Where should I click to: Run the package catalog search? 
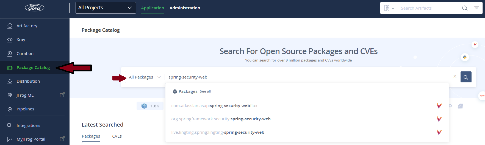coord(466,77)
